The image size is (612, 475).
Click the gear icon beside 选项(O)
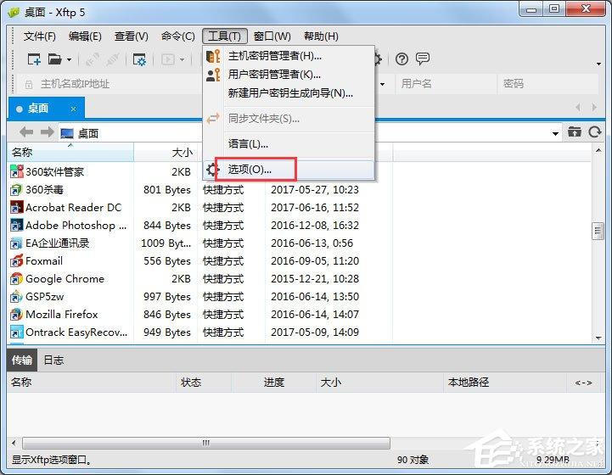pyautogui.click(x=213, y=170)
